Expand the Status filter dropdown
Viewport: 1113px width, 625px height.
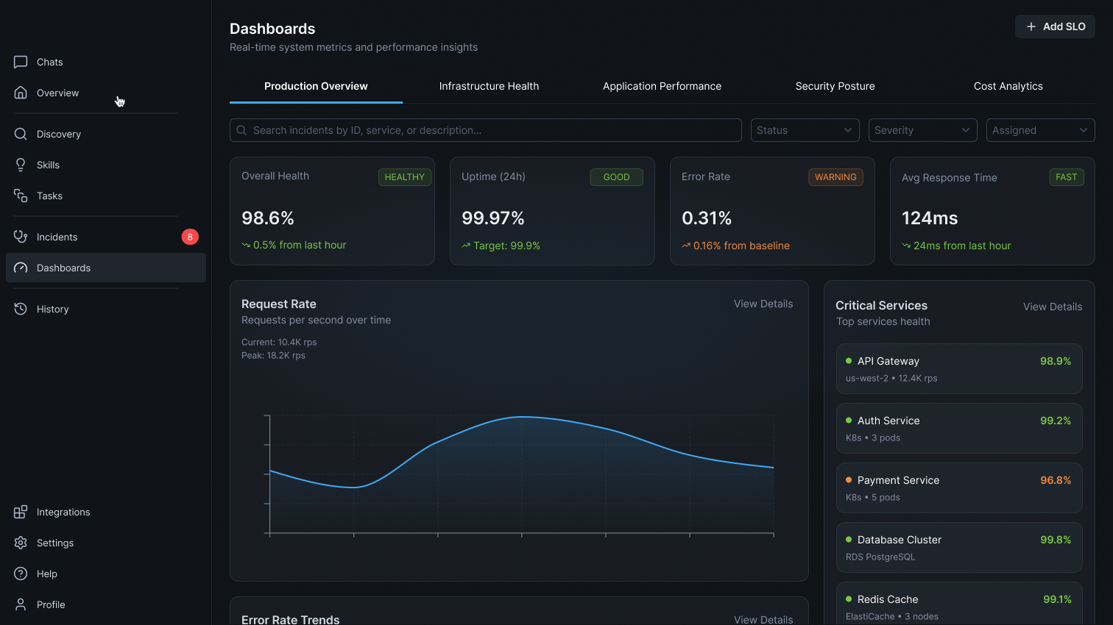point(805,130)
